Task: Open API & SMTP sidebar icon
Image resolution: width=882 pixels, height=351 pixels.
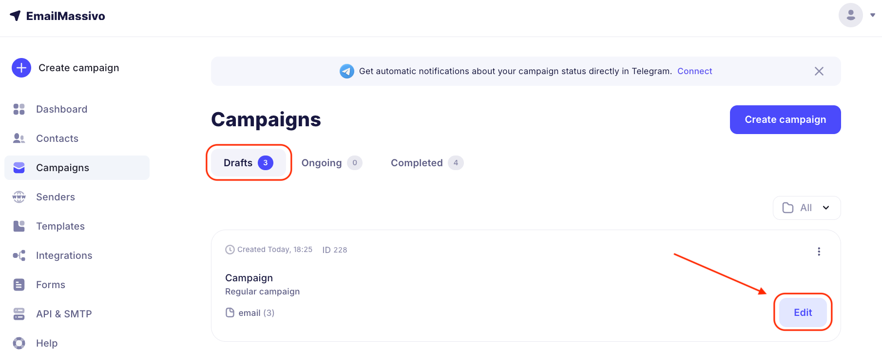Action: (x=19, y=314)
